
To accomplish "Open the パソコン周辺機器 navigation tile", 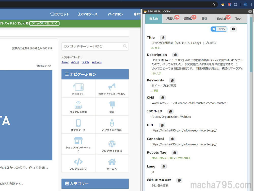I will tap(112, 125).
